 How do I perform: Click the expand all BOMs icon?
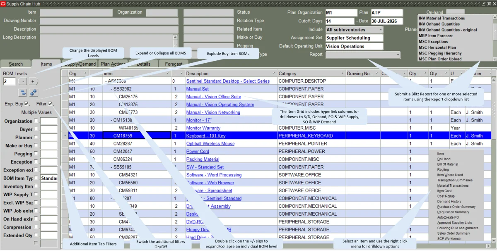coord(33,93)
